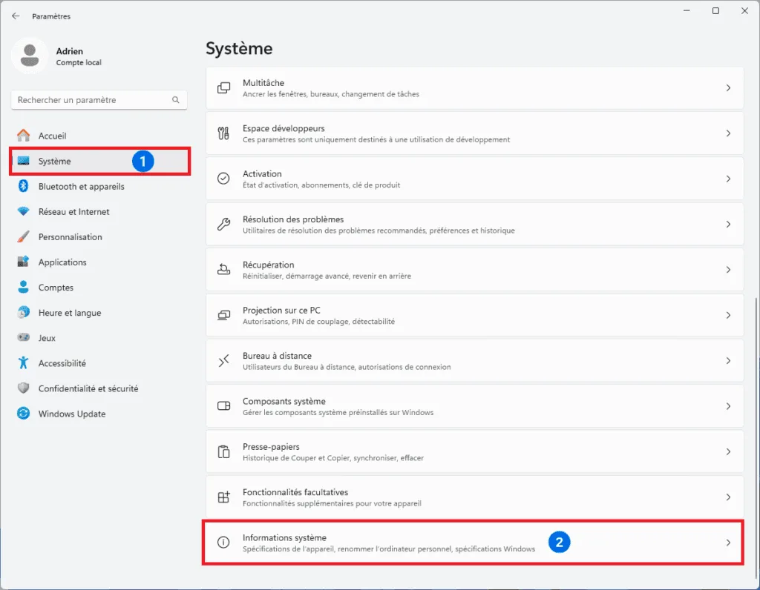The width and height of the screenshot is (760, 590).
Task: Open the Jeux settings label
Action: (x=47, y=338)
